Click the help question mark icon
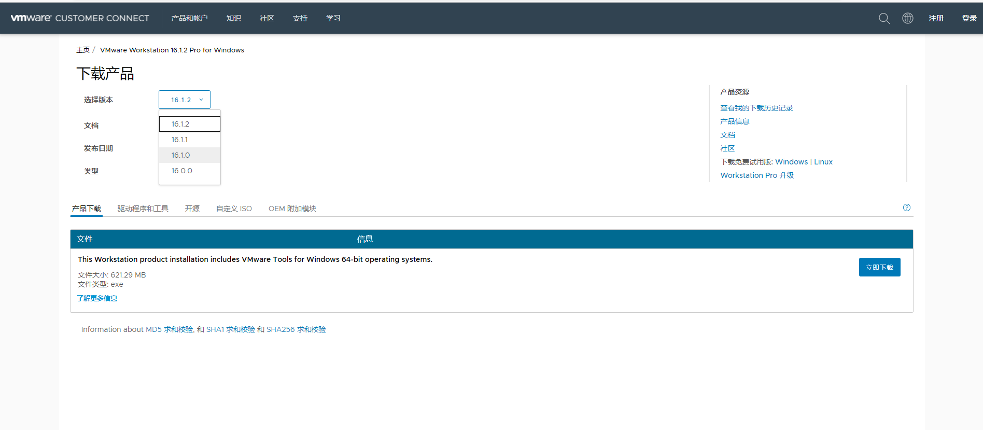 [x=907, y=207]
